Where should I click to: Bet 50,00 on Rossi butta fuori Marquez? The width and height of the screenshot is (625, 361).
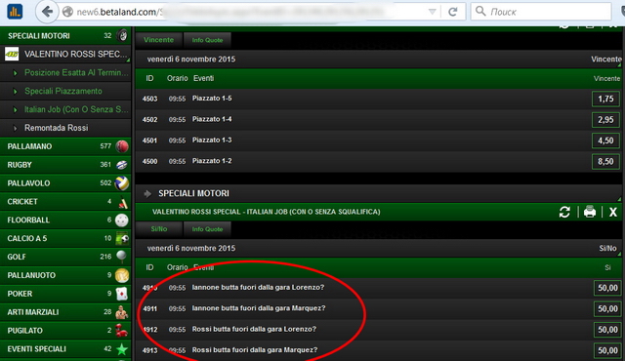607,350
